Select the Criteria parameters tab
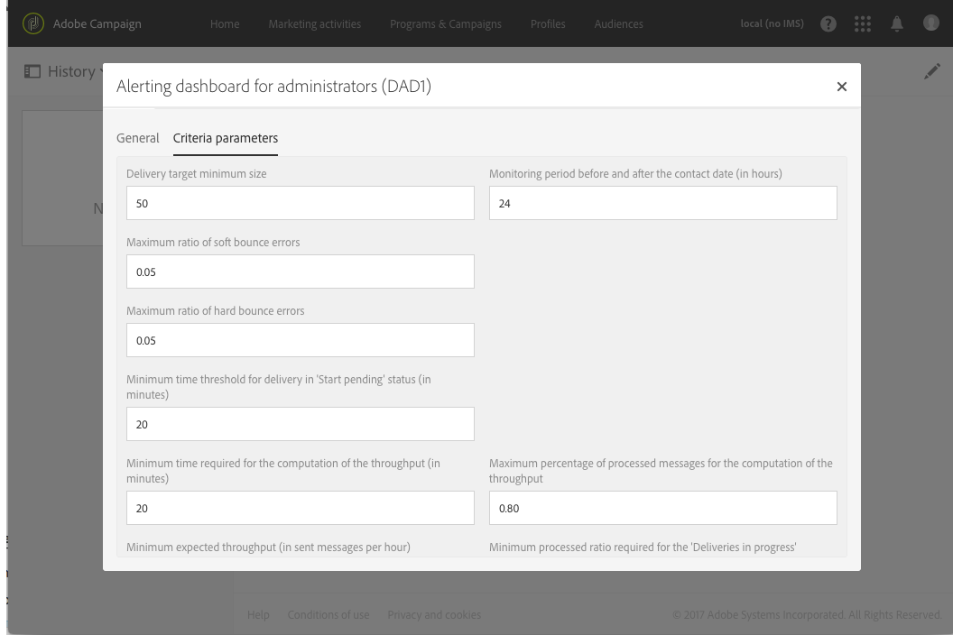This screenshot has width=953, height=635. pos(226,138)
